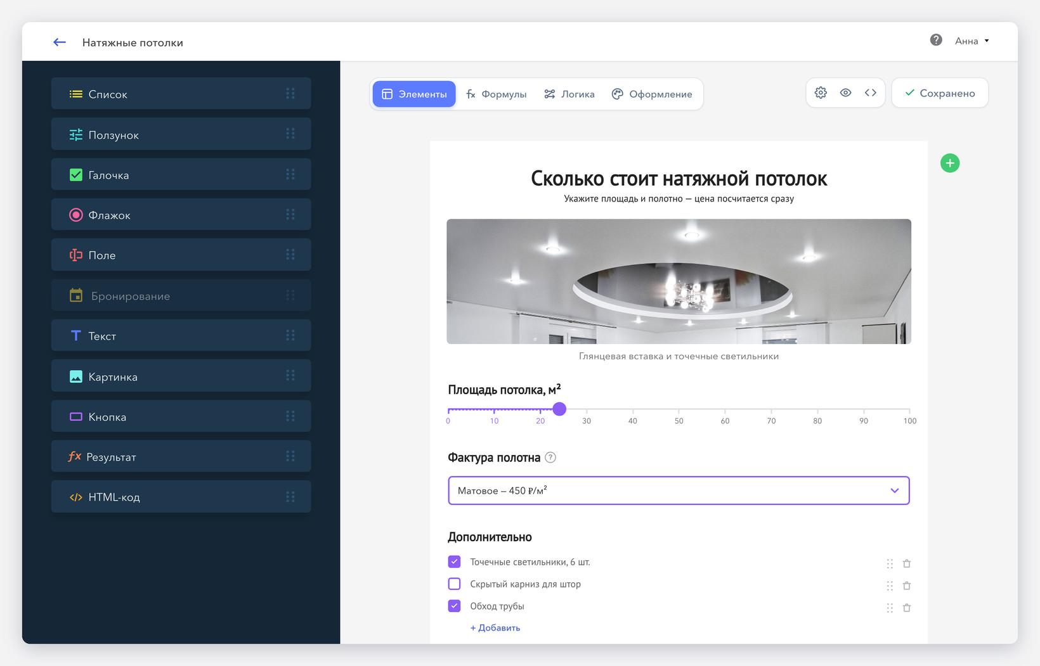Select the HTML-код element

click(181, 497)
